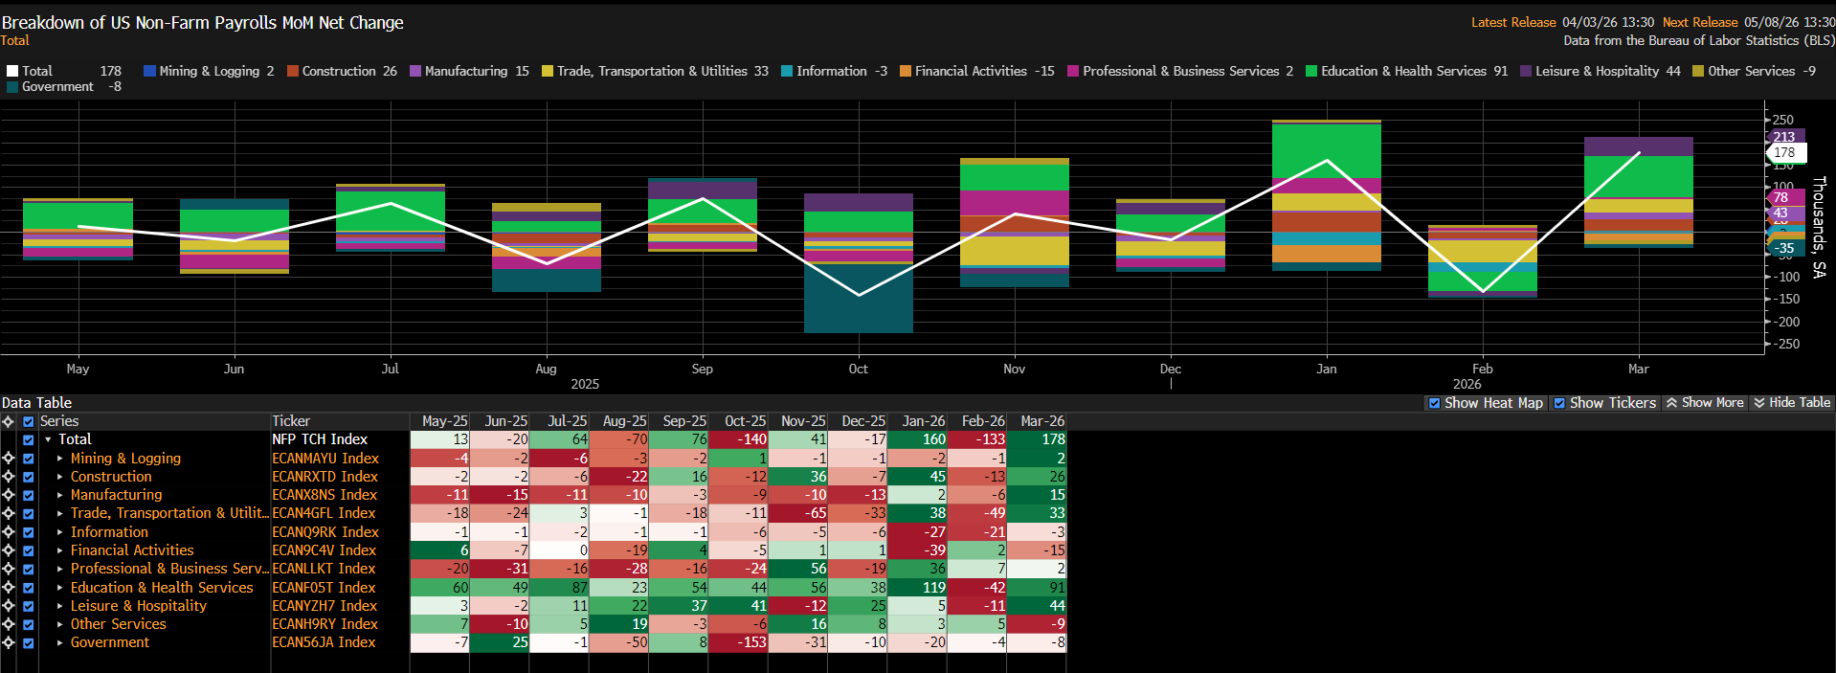The height and width of the screenshot is (673, 1836).
Task: Click the Ticker column header
Action: (291, 421)
